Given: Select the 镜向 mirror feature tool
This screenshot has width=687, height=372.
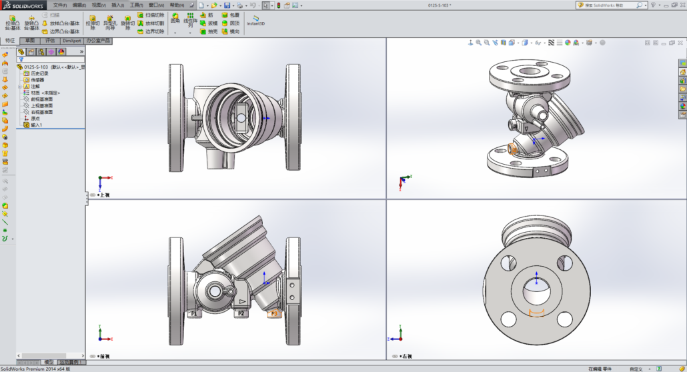Looking at the screenshot, I should [x=230, y=31].
